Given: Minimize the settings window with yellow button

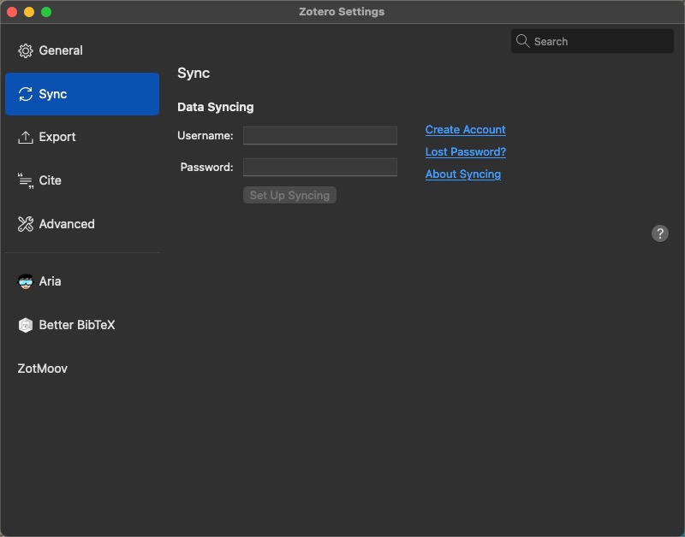Looking at the screenshot, I should click(29, 12).
